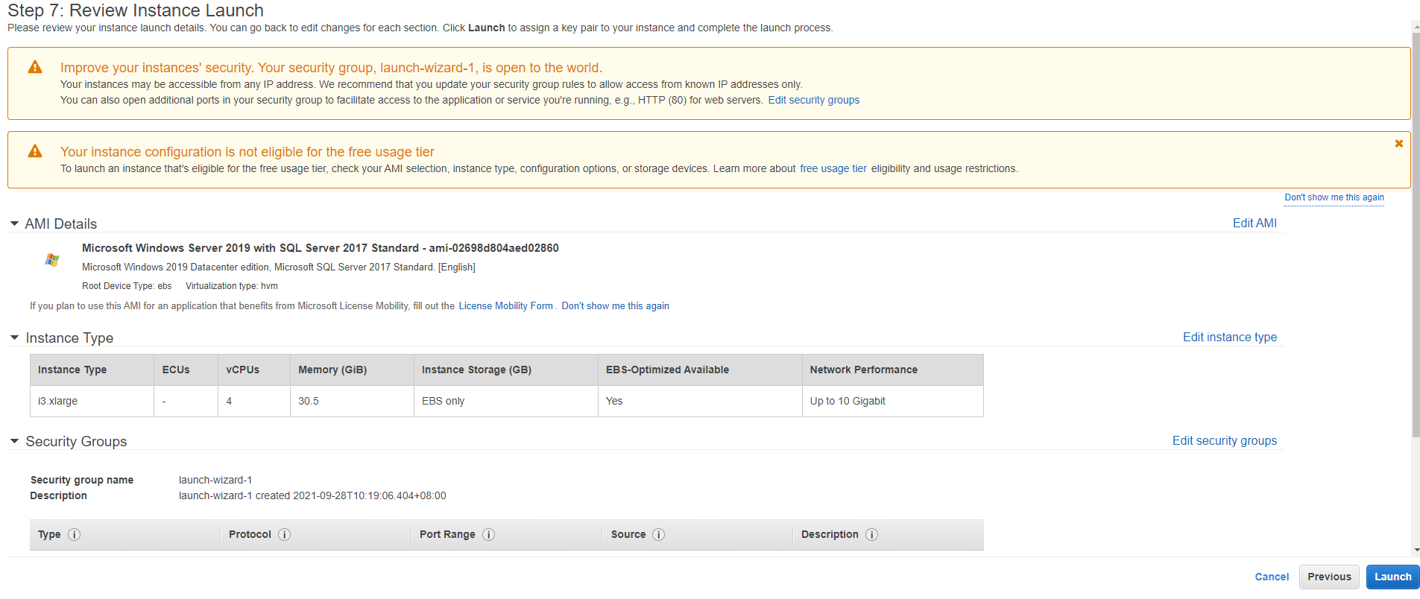This screenshot has width=1420, height=599.
Task: Click the EBS only storage cell
Action: (x=505, y=401)
